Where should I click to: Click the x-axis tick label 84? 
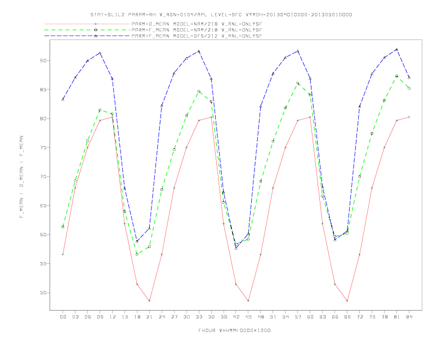[409, 317]
